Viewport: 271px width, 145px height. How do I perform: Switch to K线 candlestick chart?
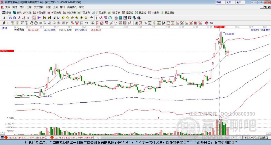(27, 13)
